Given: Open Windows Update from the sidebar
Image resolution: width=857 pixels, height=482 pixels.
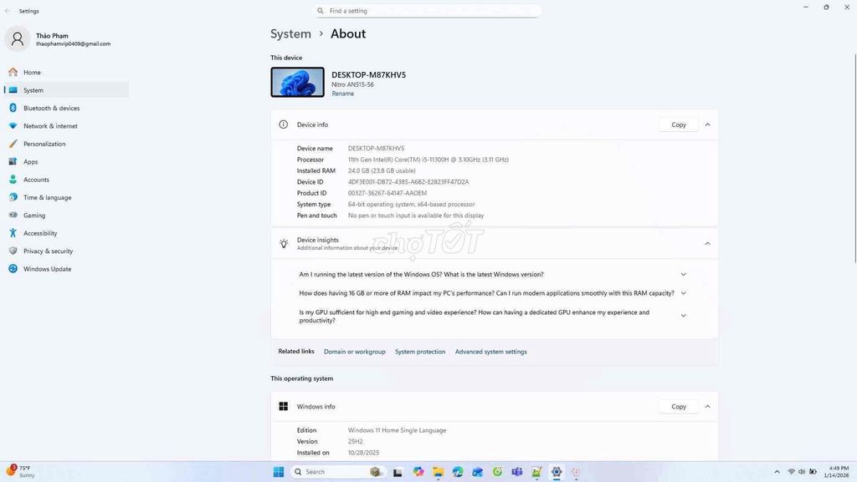Looking at the screenshot, I should click(x=47, y=269).
